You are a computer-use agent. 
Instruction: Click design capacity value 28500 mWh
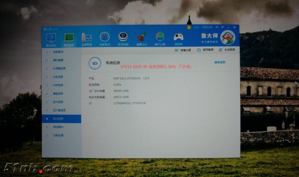(121, 91)
